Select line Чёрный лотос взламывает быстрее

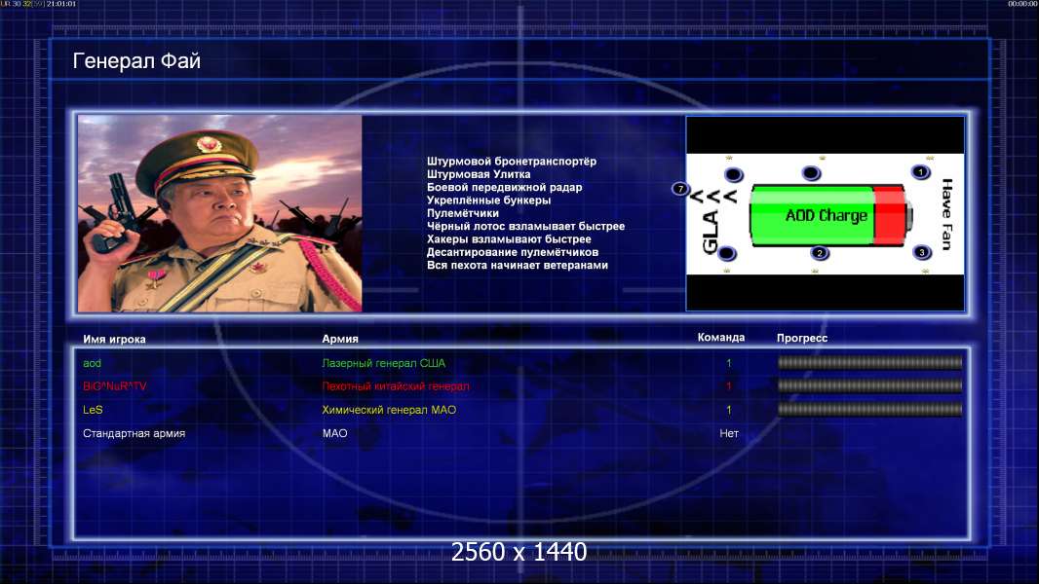pos(525,226)
